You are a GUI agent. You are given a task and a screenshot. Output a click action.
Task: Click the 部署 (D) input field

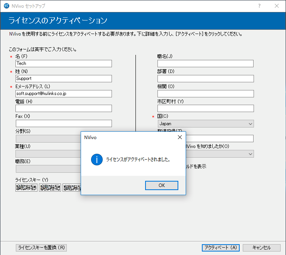pos(205,78)
